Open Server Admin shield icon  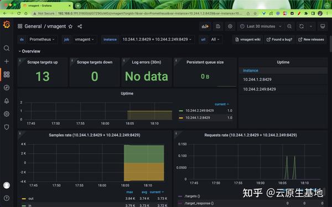pyautogui.click(x=7, y=127)
